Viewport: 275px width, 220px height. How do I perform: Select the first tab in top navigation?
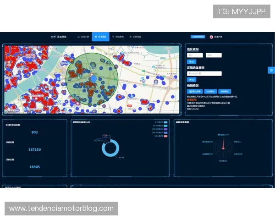pyautogui.click(x=84, y=37)
